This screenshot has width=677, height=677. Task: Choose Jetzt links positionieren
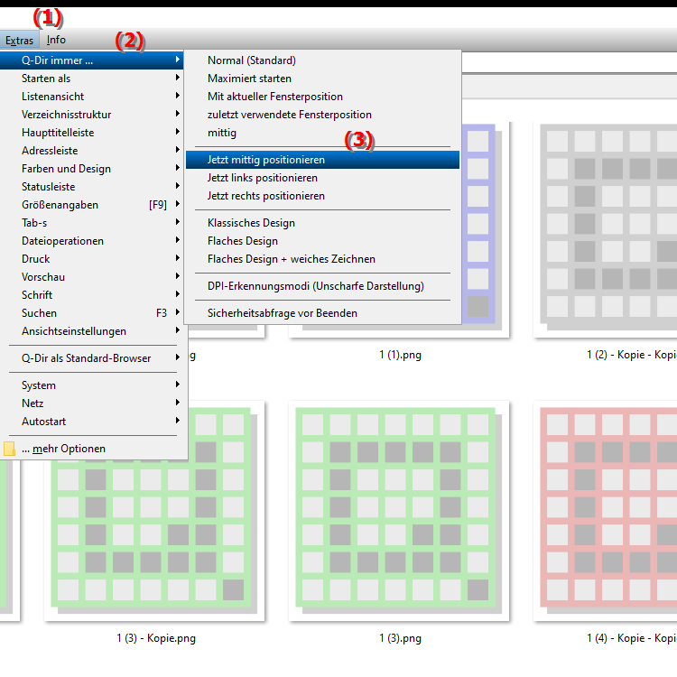(x=262, y=178)
